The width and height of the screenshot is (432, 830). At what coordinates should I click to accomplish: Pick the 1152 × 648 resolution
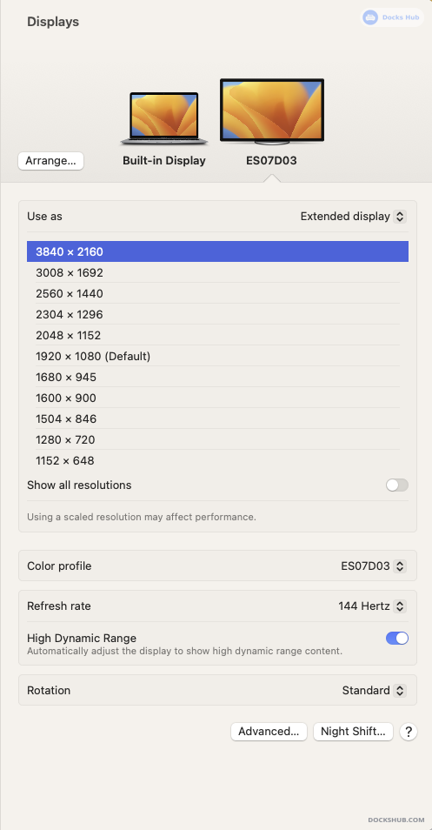click(218, 460)
